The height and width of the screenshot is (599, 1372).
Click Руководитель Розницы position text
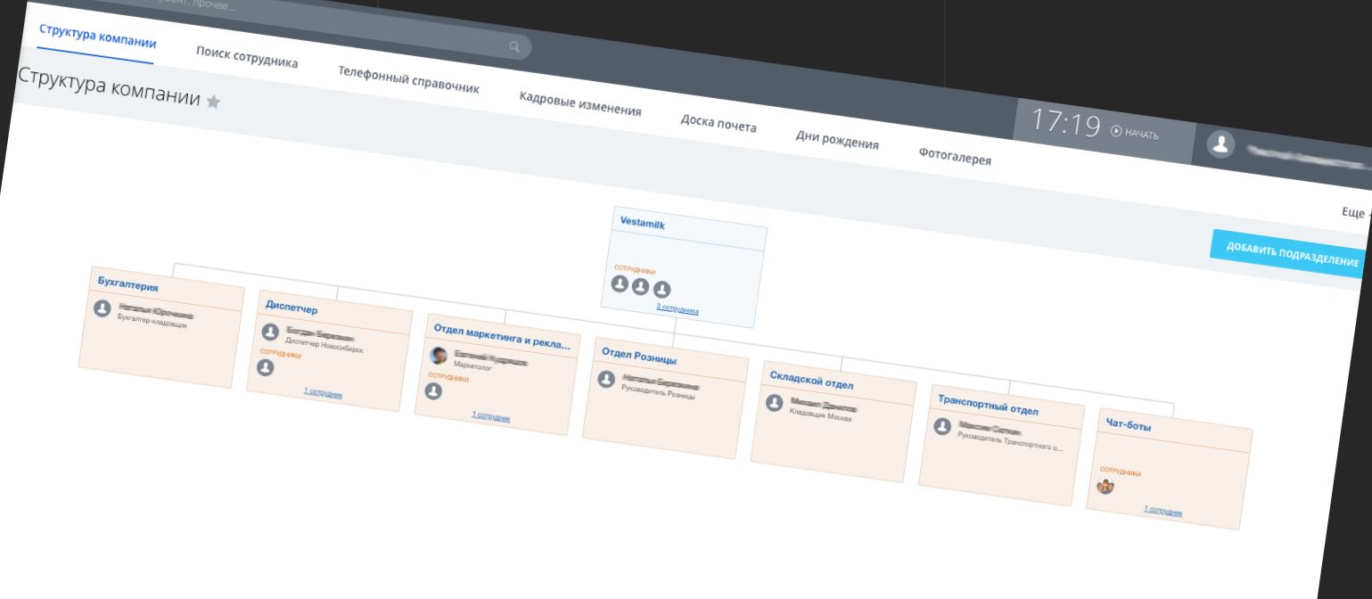(x=658, y=391)
